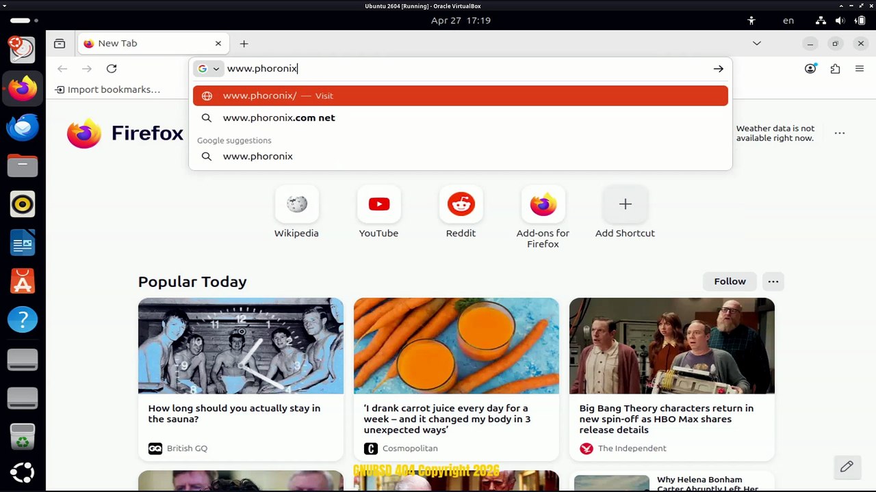Open the lower dock disk drive icon
Image resolution: width=876 pixels, height=492 pixels.
coord(23,397)
